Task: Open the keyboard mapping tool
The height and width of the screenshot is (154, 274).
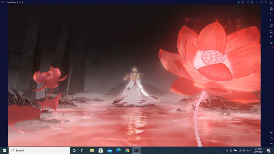Action: click(x=271, y=9)
